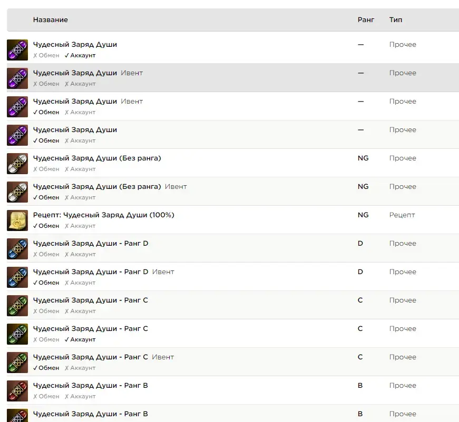Screen dimensions: 459x422
Task: Click the highlighted row's purple soulshot icon
Action: tap(17, 78)
